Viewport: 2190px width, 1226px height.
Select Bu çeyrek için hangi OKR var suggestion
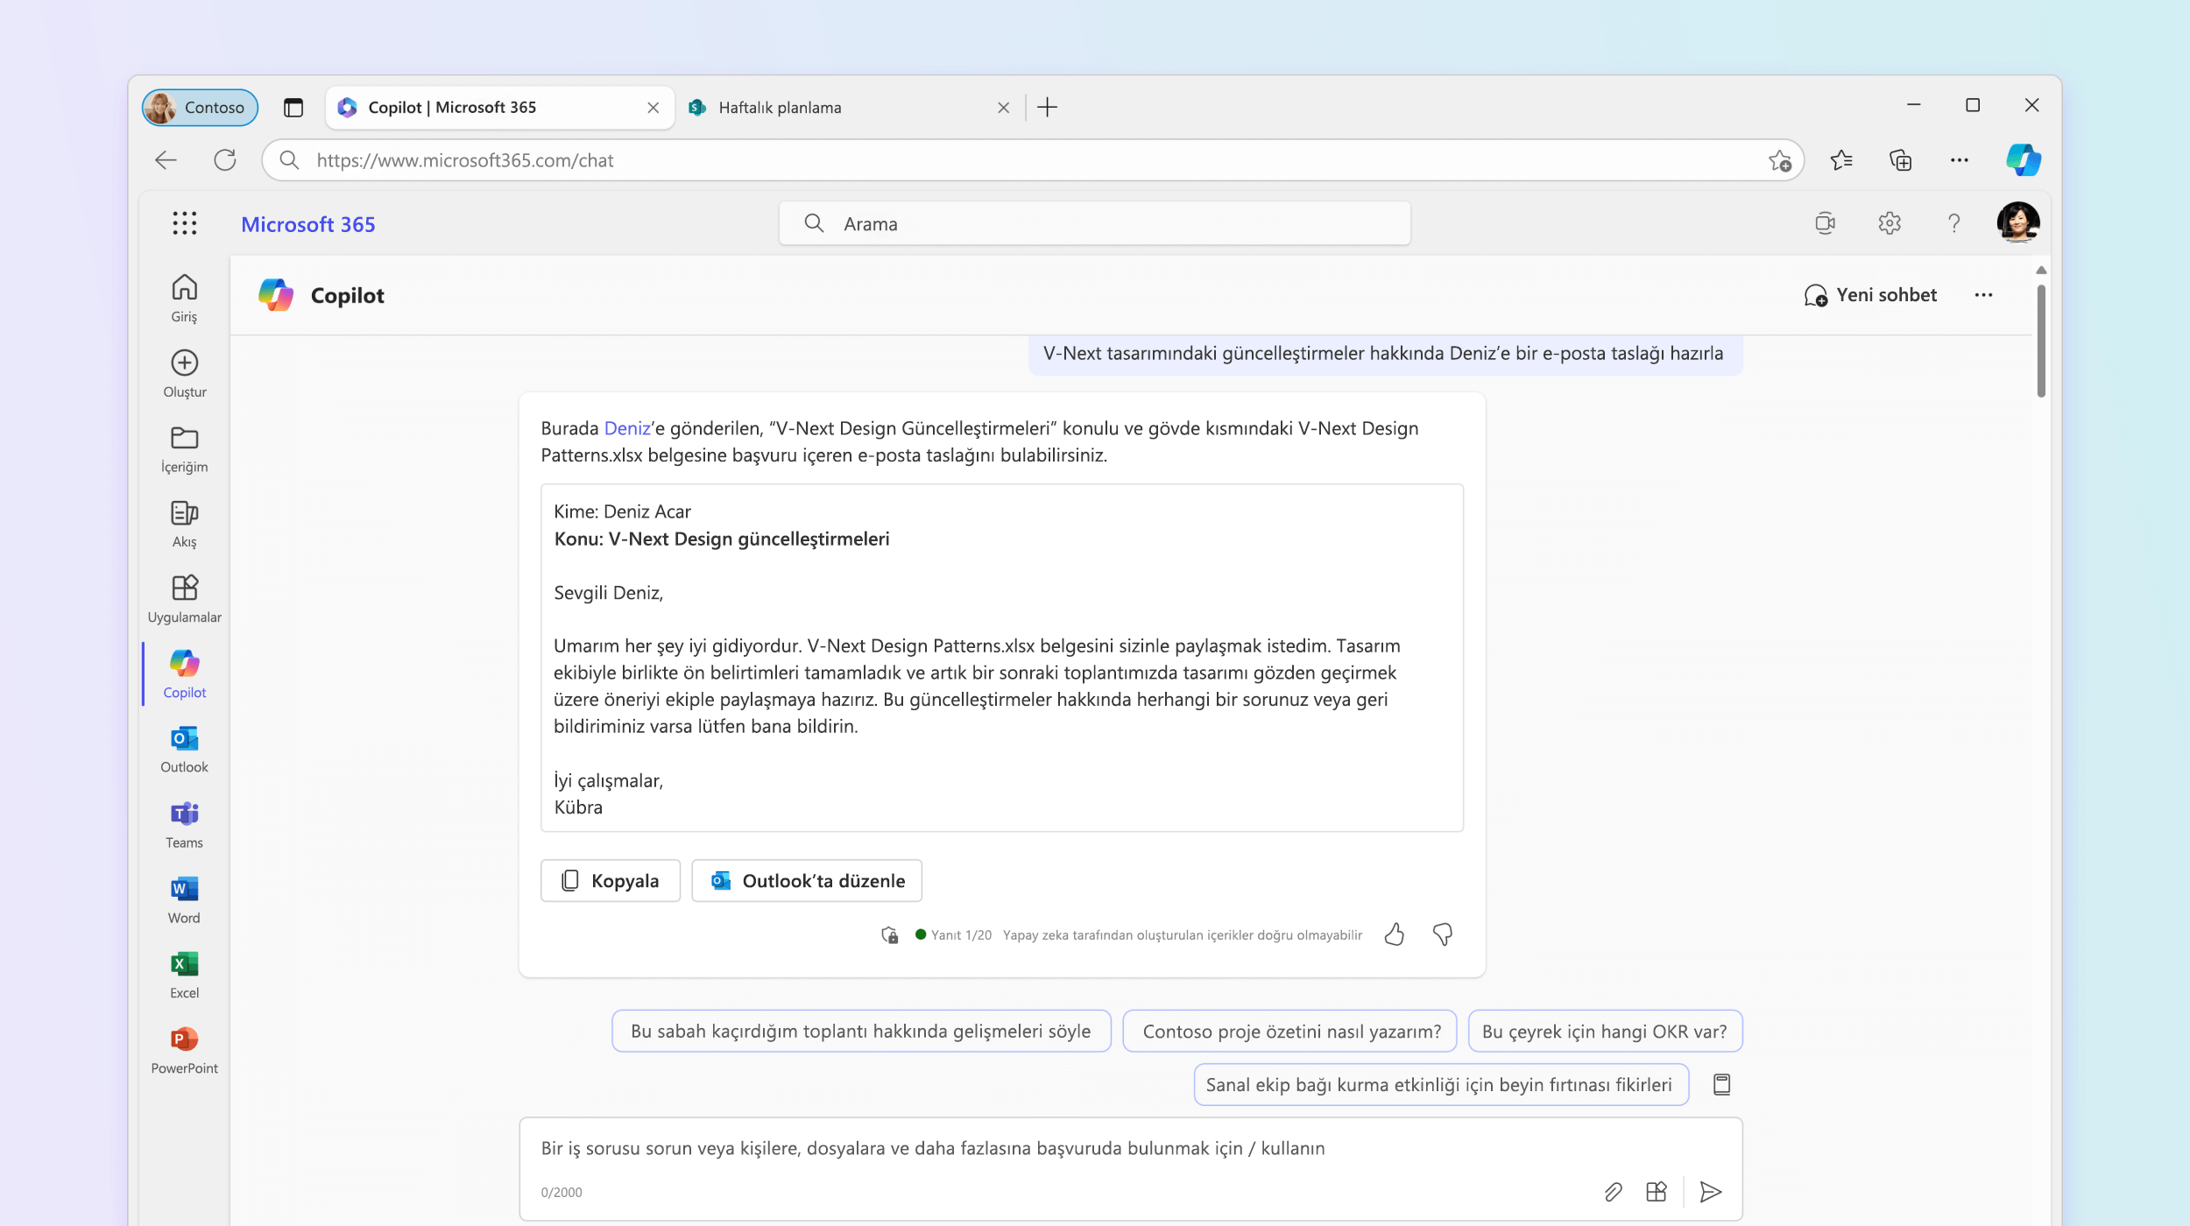(x=1605, y=1031)
